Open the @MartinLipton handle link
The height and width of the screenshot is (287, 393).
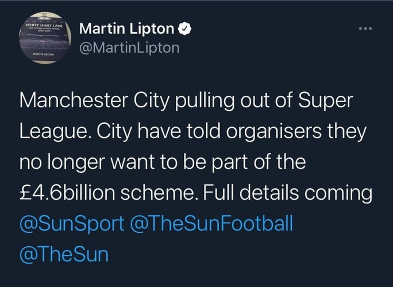[x=129, y=48]
